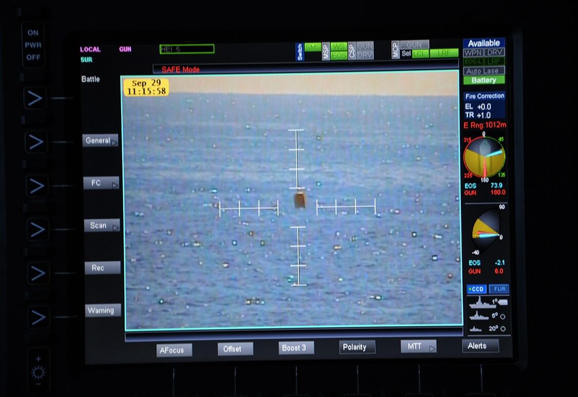Expand the FC submenu
The width and height of the screenshot is (578, 397).
(101, 183)
